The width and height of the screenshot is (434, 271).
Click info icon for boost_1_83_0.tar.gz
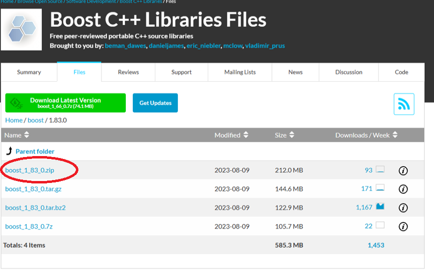click(403, 189)
